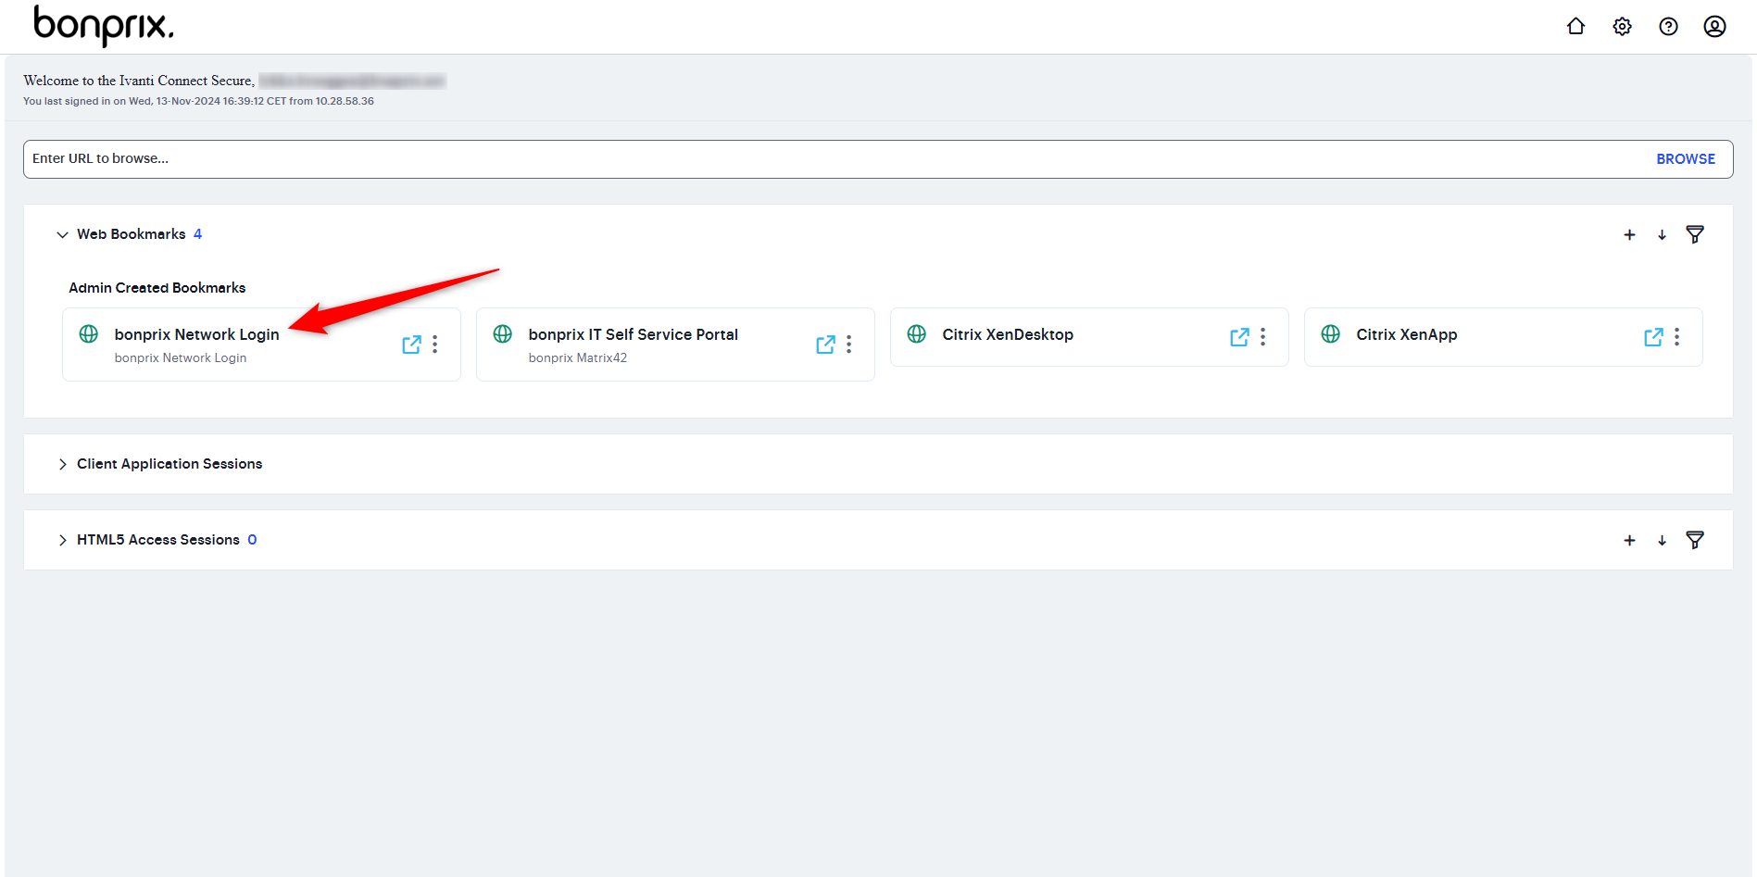This screenshot has width=1757, height=877.
Task: Open the Citrix XenApp bookmark
Action: (1407, 334)
